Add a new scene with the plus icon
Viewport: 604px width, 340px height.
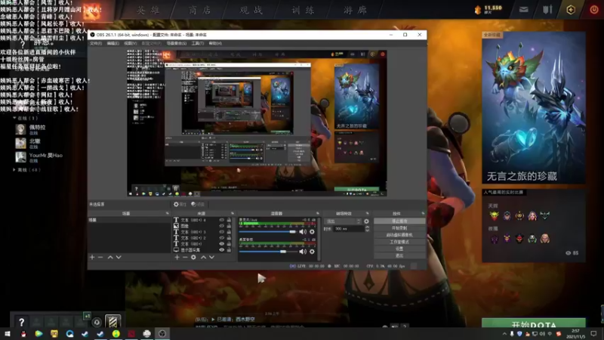[92, 257]
